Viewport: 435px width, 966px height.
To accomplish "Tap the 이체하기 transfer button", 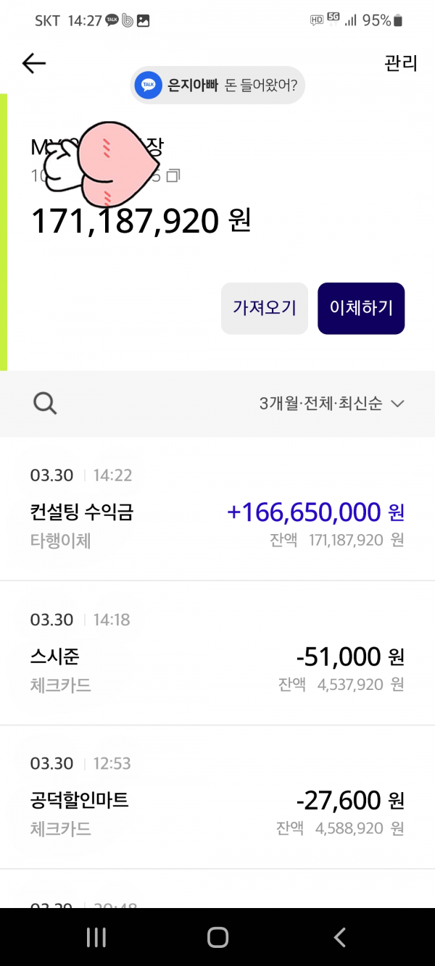I will coord(361,308).
